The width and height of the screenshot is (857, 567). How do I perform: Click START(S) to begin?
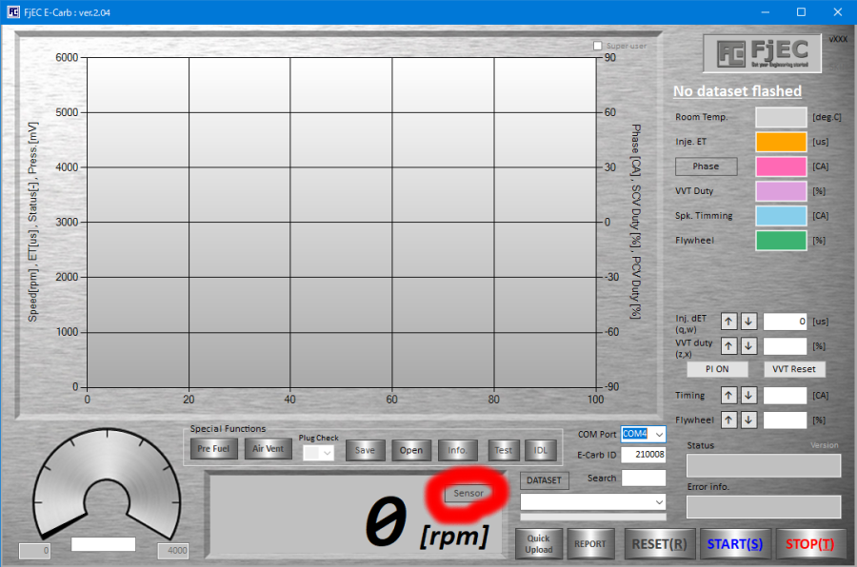[x=735, y=544]
